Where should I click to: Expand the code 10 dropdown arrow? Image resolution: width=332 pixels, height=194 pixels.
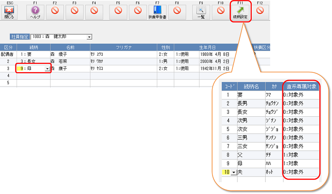coord(233,172)
